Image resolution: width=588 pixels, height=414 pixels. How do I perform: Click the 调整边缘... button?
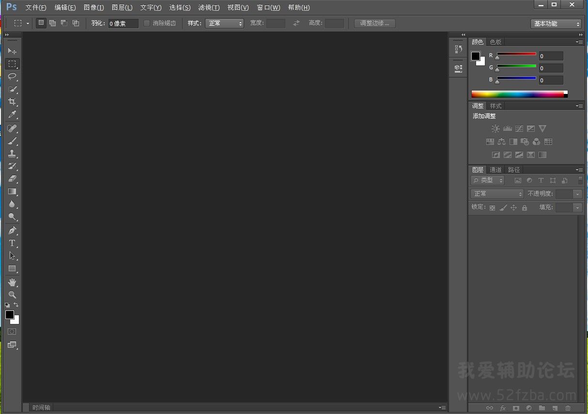374,23
